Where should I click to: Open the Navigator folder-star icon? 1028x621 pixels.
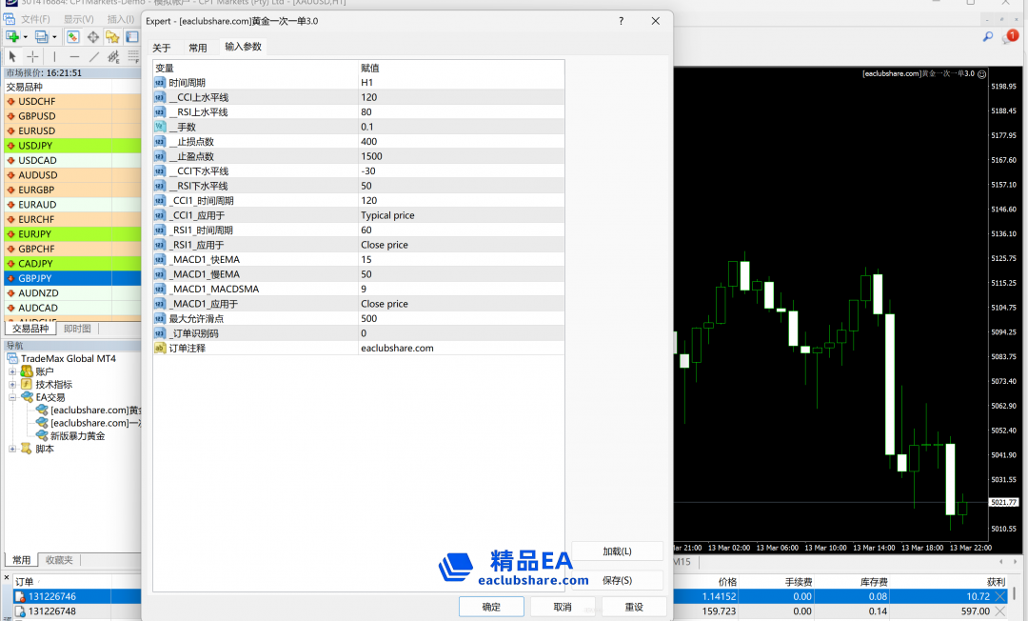112,37
